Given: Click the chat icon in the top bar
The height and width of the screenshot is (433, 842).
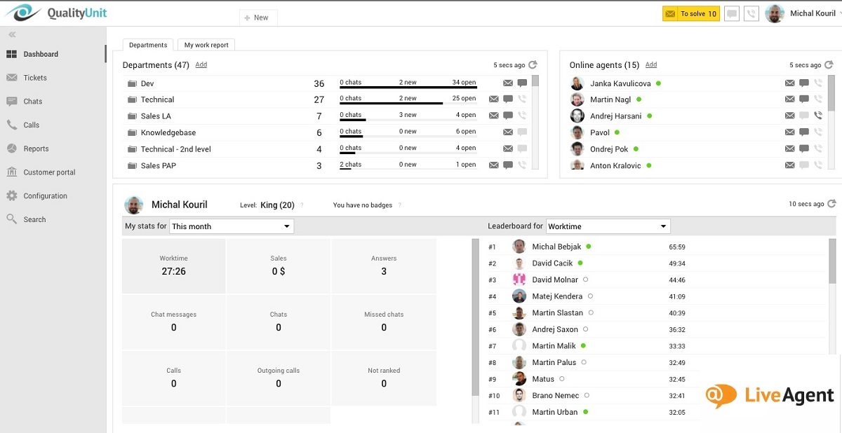Looking at the screenshot, I should tap(731, 13).
